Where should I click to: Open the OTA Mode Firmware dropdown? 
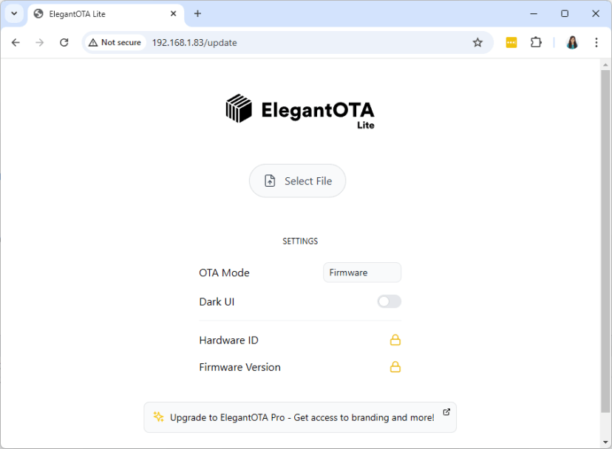361,273
